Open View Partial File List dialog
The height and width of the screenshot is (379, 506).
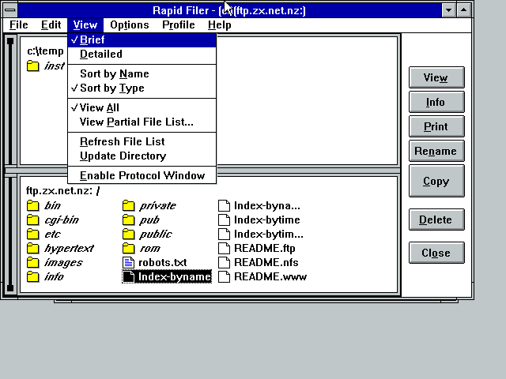pyautogui.click(x=142, y=122)
